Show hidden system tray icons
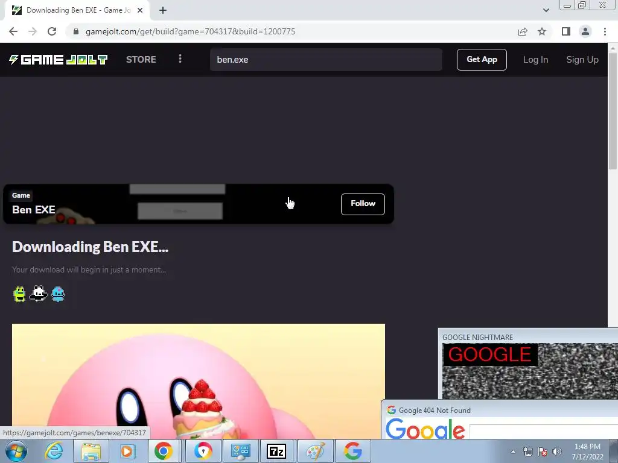The height and width of the screenshot is (463, 618). (513, 452)
